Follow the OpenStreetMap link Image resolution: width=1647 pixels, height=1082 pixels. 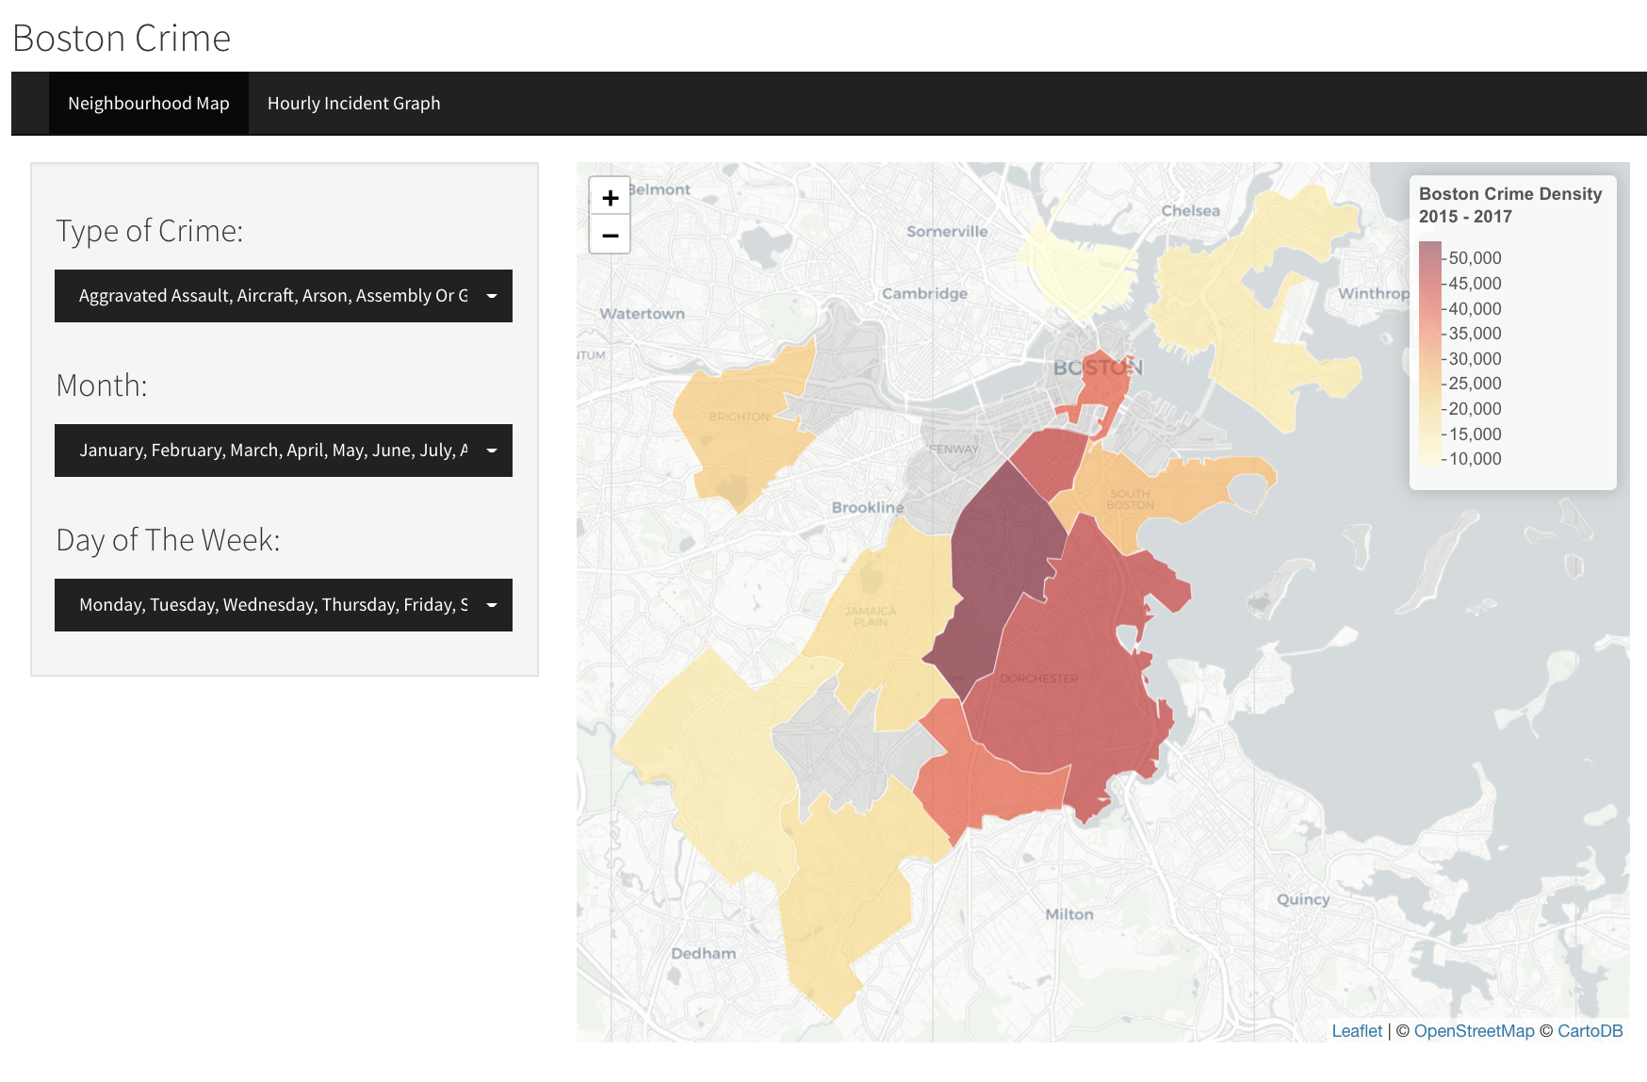point(1474,1031)
